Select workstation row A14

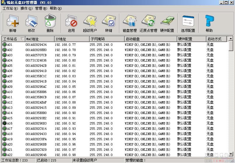[x=115, y=113]
